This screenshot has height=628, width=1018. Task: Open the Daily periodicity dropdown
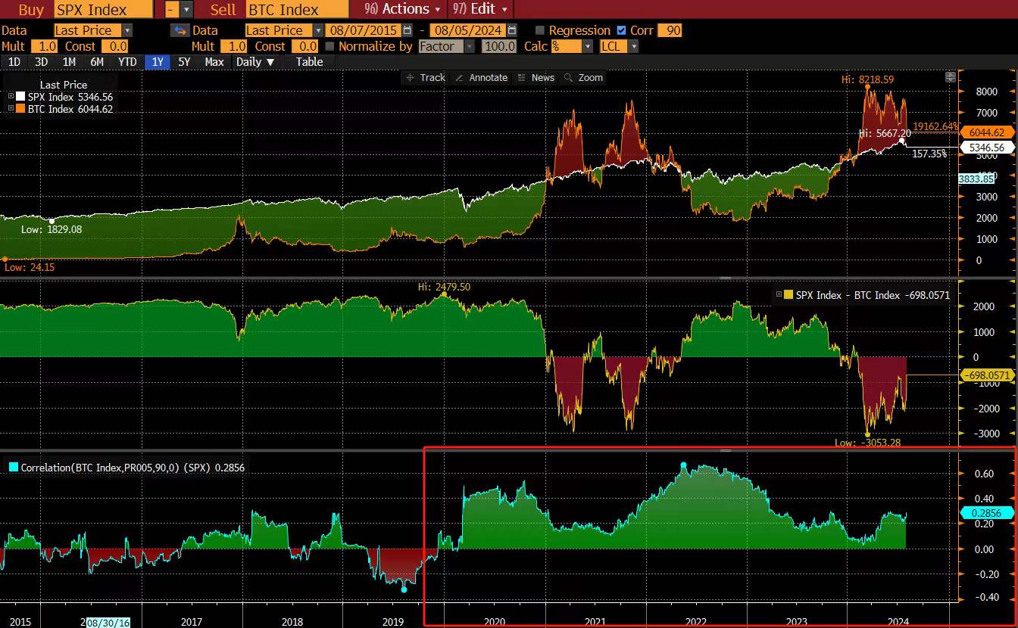point(254,62)
